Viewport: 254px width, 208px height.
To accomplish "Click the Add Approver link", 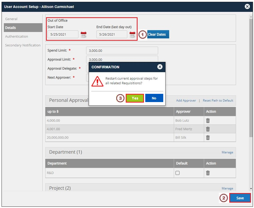I will [x=186, y=101].
